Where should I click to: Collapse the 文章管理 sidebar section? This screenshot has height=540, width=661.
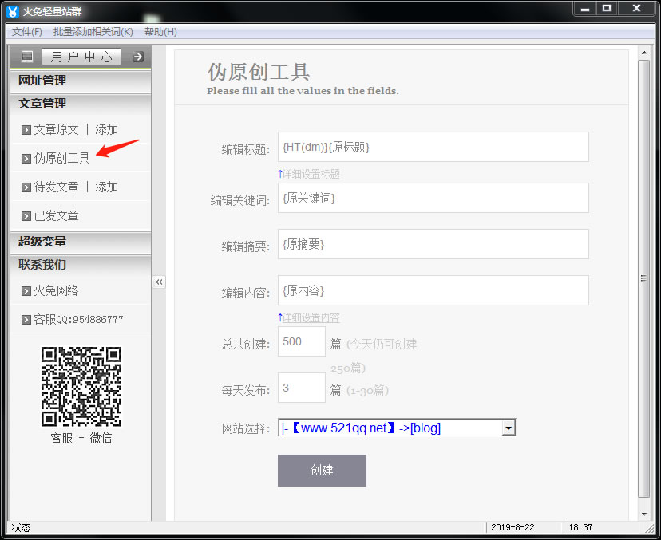[x=42, y=104]
